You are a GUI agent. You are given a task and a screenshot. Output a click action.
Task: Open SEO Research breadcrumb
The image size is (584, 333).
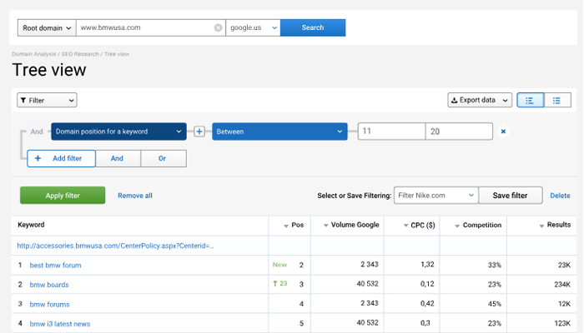coord(80,54)
